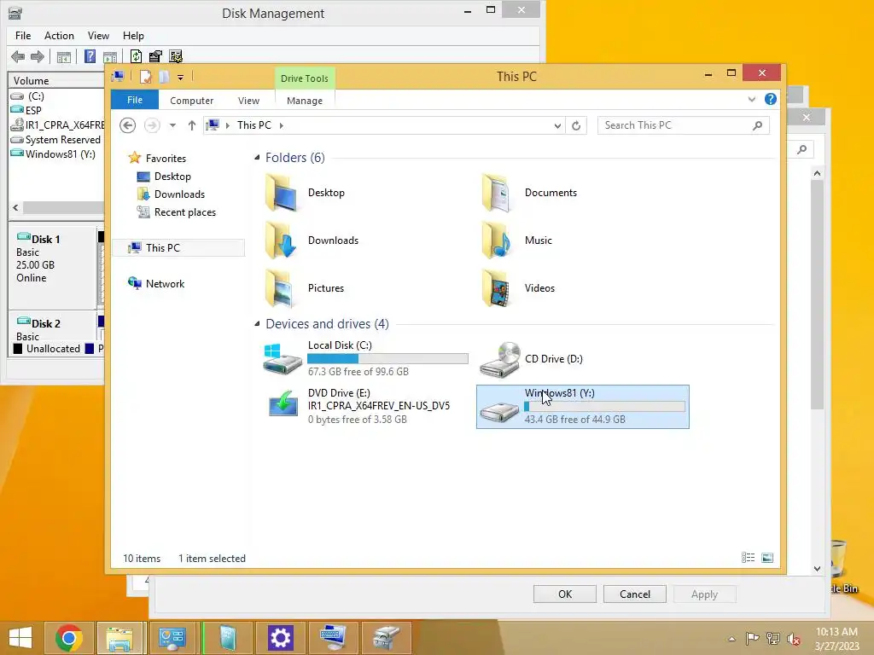
Task: Select System Reserved volume in Disk Management
Action: (62, 140)
